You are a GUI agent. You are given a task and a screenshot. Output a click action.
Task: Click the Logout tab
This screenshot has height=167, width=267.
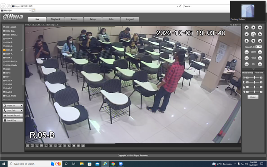point(130,19)
